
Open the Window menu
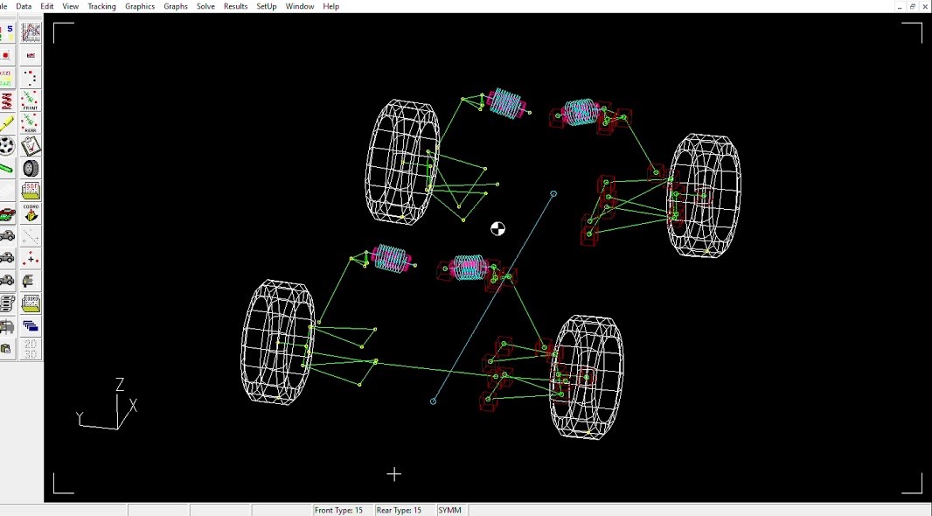click(300, 6)
